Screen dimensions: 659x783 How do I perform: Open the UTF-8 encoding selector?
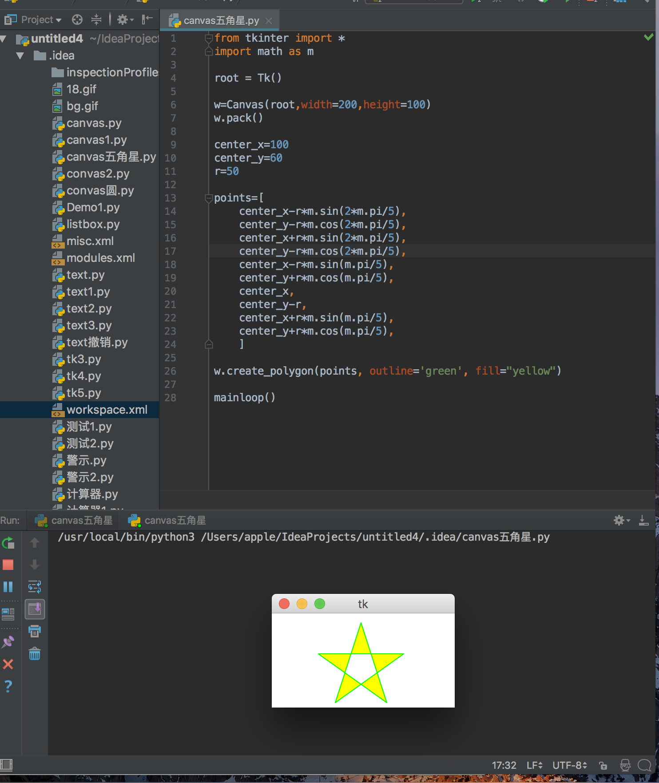tap(569, 765)
